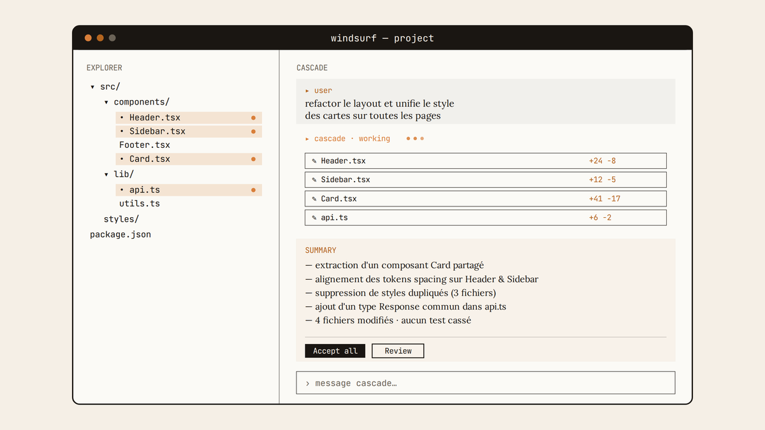Select summary line about styles dupliqués
Image resolution: width=765 pixels, height=430 pixels.
coord(400,293)
